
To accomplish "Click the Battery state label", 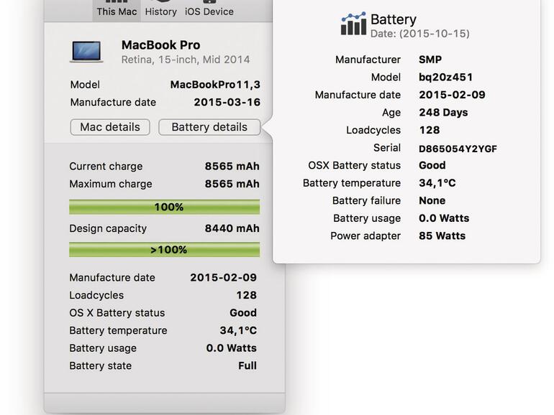I will pos(100,365).
